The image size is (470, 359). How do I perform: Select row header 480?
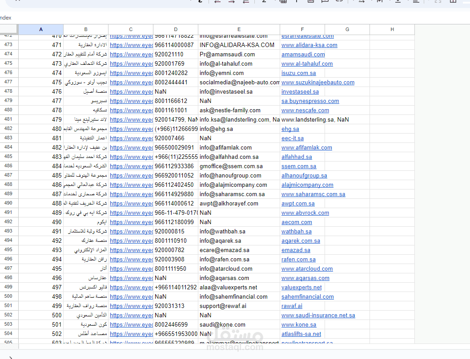(x=9, y=110)
